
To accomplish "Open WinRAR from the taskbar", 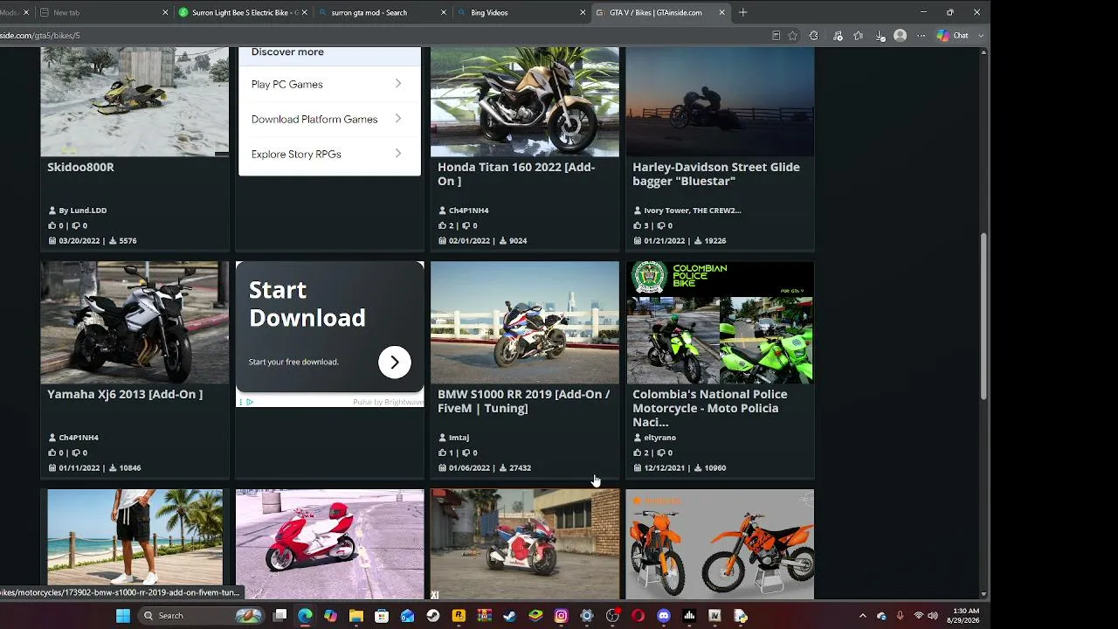I will (484, 616).
